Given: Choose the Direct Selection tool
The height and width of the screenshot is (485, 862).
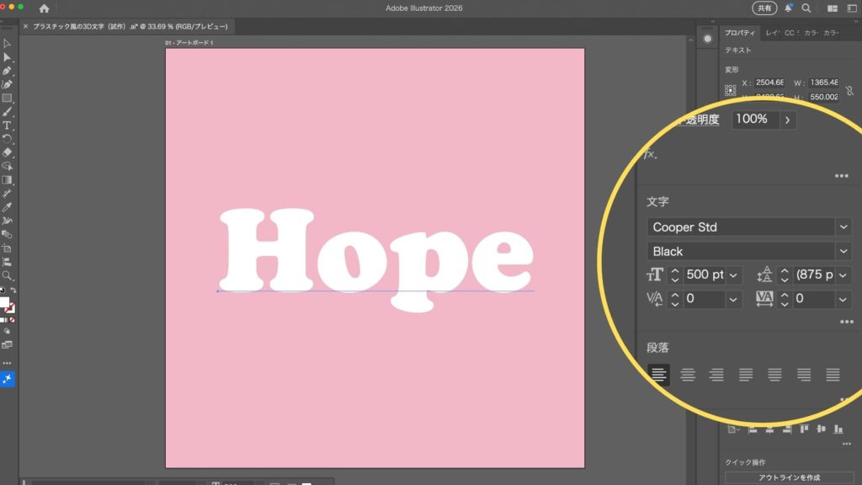Looking at the screenshot, I should coord(8,57).
